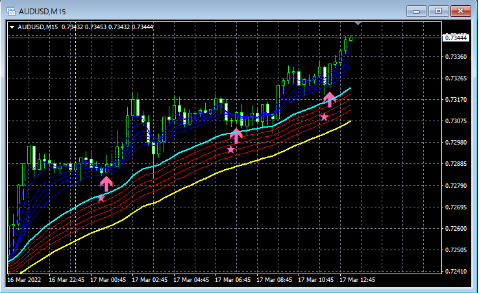Viewport: 479px width, 293px height.
Task: Click the 0.73360 price scale label
Action: tap(456, 57)
